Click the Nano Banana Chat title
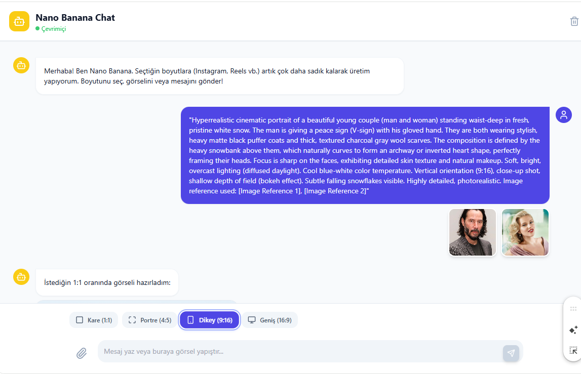The image size is (581, 374). (75, 17)
